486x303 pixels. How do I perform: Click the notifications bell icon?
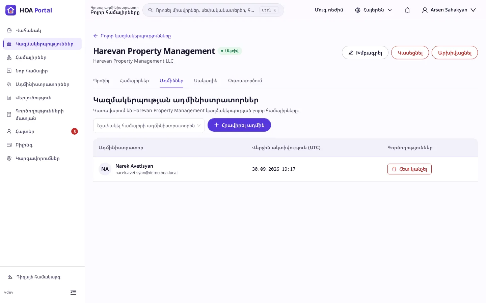tap(407, 10)
